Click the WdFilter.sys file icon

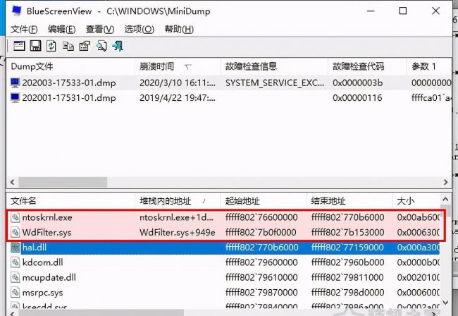point(15,232)
